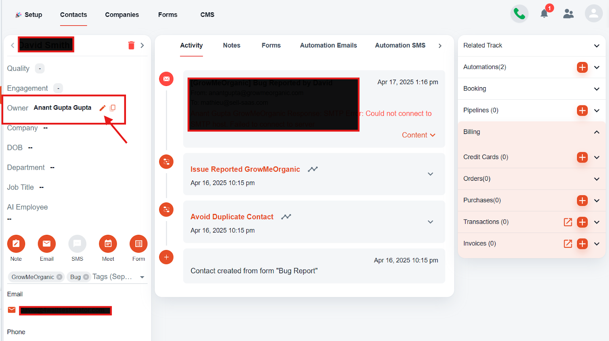
Task: Switch to the Forms contact tab
Action: tap(271, 45)
